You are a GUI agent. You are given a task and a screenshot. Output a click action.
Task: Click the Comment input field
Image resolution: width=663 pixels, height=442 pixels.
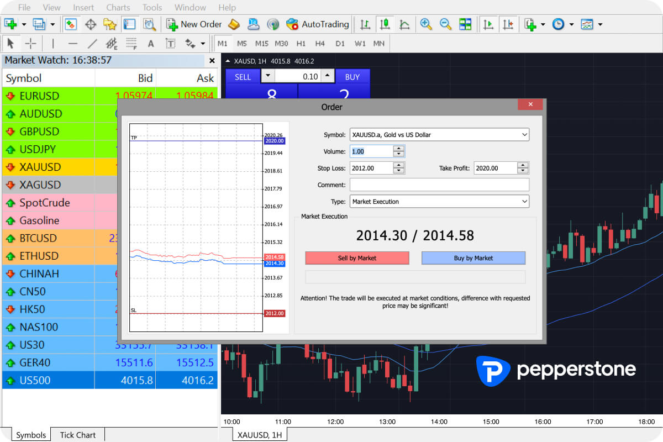point(439,185)
